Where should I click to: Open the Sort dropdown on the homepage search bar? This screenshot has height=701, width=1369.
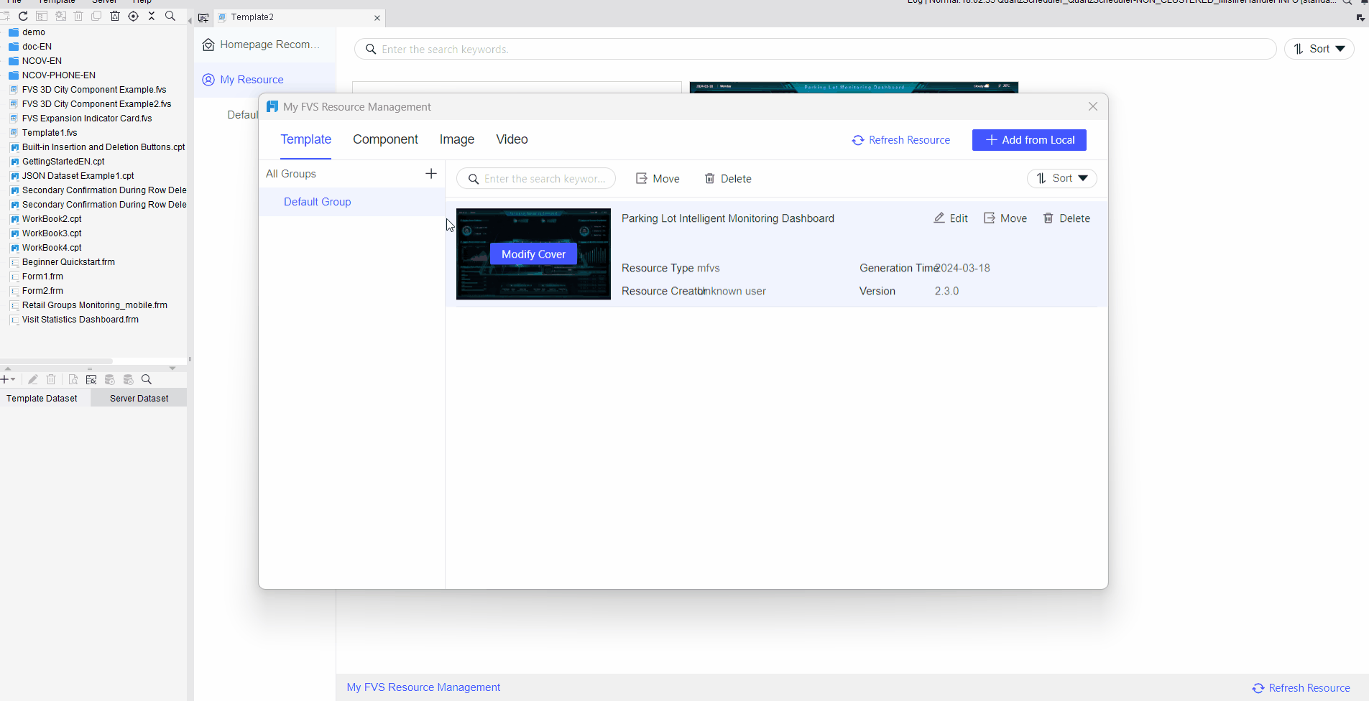tap(1319, 49)
